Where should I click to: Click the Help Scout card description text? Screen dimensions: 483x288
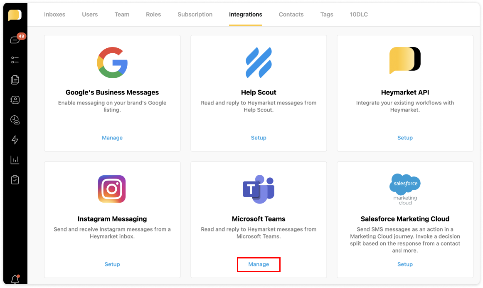coord(259,107)
